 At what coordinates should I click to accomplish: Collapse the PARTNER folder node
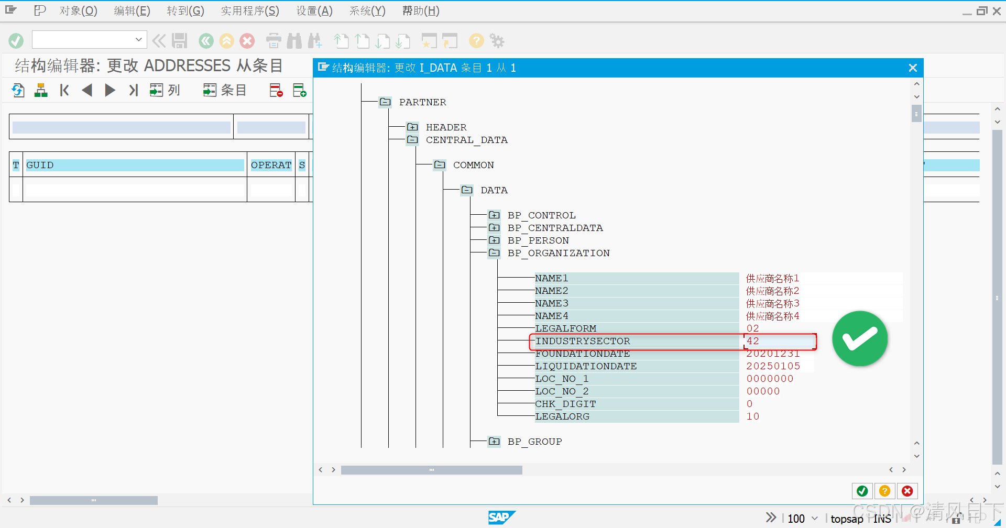point(385,102)
